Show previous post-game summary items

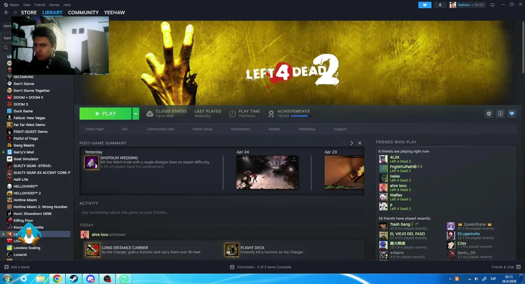click(x=344, y=143)
